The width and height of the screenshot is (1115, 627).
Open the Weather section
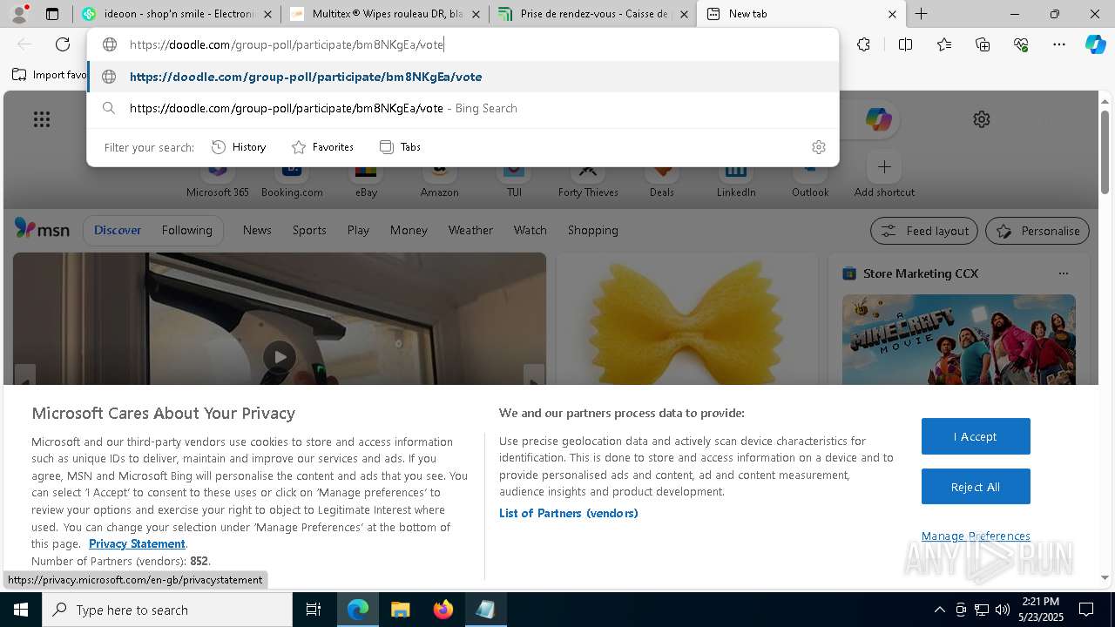470,230
